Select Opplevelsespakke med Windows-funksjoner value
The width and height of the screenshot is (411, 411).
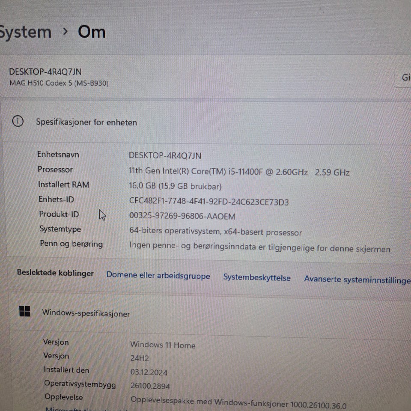(238, 402)
